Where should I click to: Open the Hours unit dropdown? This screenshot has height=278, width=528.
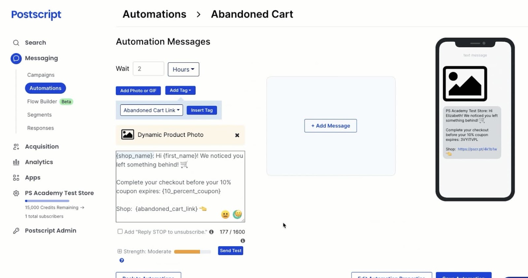tap(183, 69)
